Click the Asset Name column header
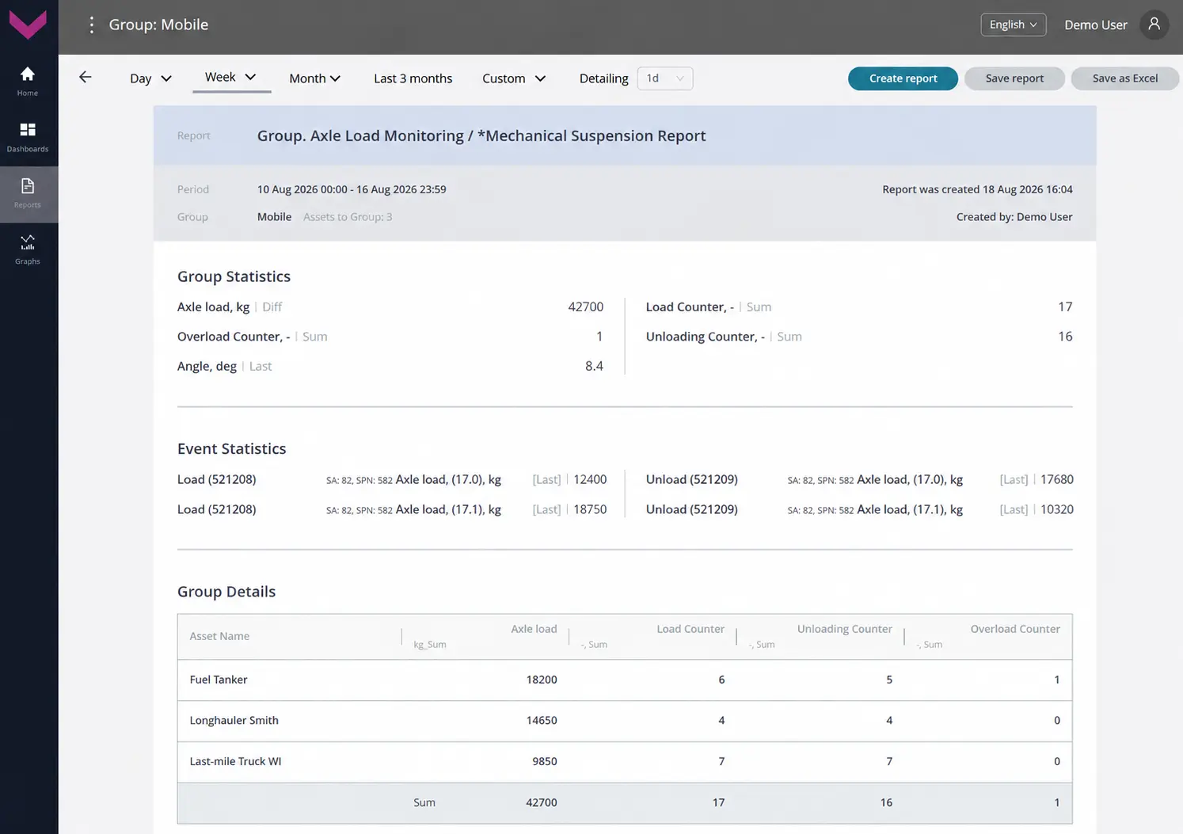This screenshot has width=1183, height=834. [219, 636]
